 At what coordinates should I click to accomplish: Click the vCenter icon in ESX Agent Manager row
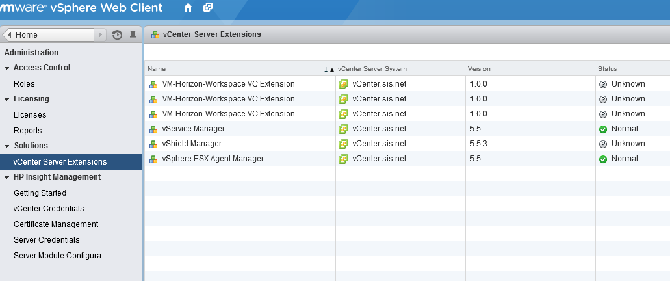pyautogui.click(x=343, y=159)
